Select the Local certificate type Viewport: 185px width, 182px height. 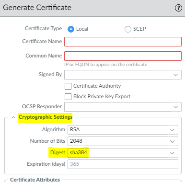coord(71,29)
